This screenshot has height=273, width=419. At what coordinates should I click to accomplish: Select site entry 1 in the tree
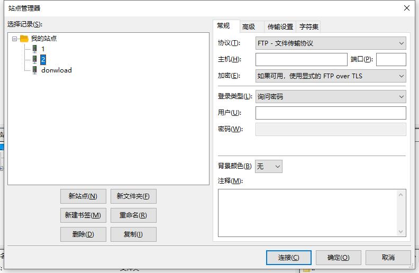click(x=43, y=49)
